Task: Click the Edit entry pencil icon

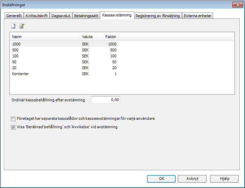Action: (x=22, y=26)
